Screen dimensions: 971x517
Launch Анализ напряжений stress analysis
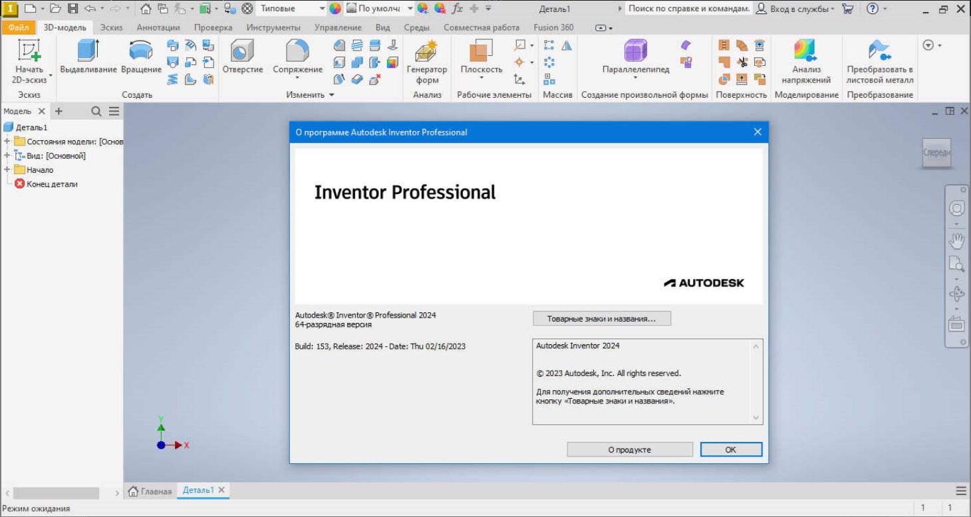(x=805, y=51)
